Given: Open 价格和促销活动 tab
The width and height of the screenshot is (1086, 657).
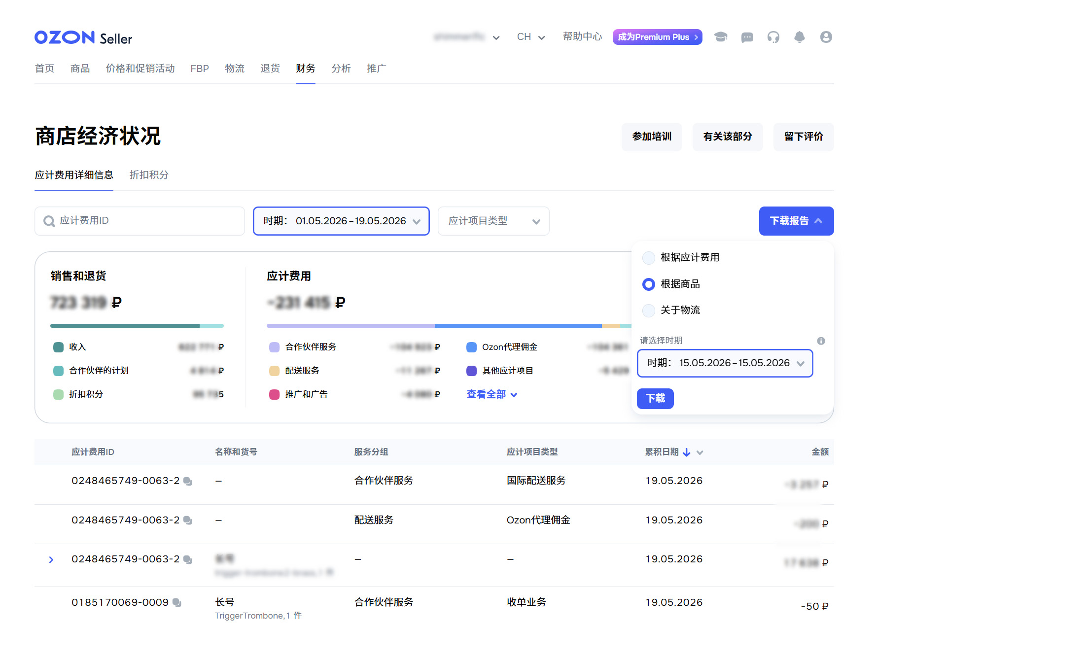Looking at the screenshot, I should coord(140,69).
